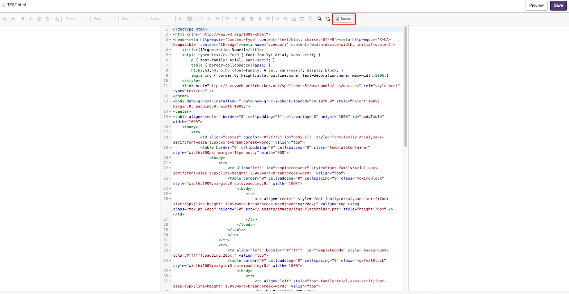Center align text

coord(251,19)
